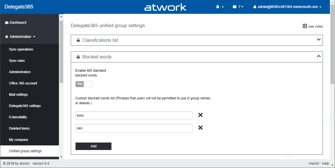Expand the Classifications list panel chevron
Image resolution: width=335 pixels, height=168 pixels.
pyautogui.click(x=319, y=40)
